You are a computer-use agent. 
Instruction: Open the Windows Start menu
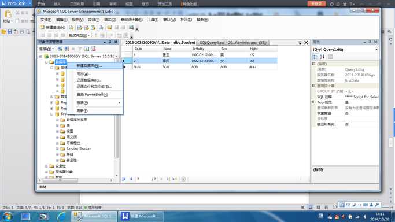click(x=8, y=216)
